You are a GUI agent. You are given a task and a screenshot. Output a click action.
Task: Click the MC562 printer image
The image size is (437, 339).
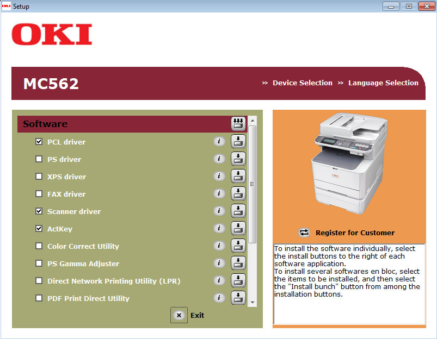349,164
